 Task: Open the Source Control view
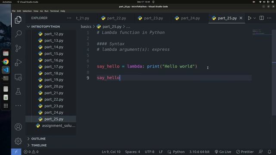tap(18, 48)
